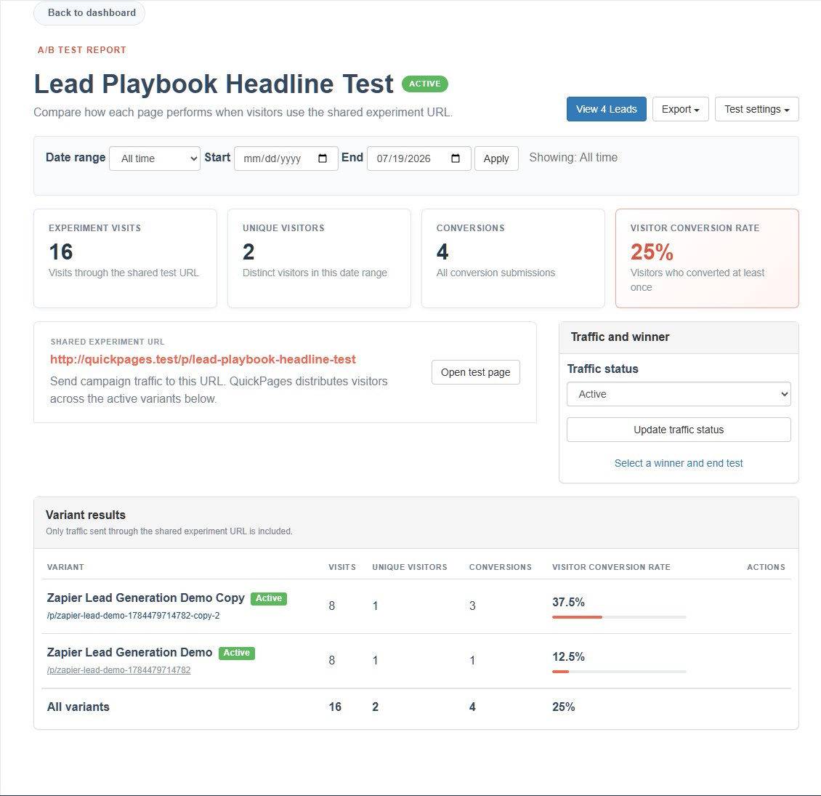Focus the End date field showing 07/19/2026

tap(419, 158)
